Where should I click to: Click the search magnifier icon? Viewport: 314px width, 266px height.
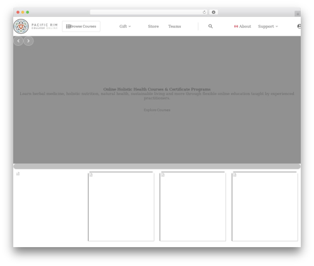(210, 26)
